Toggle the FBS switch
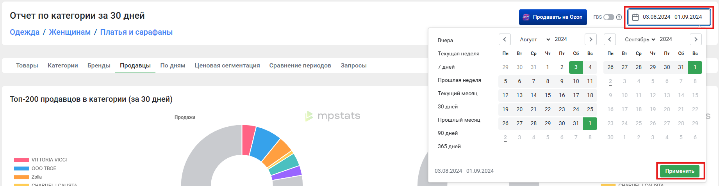719x186 pixels. tap(608, 17)
